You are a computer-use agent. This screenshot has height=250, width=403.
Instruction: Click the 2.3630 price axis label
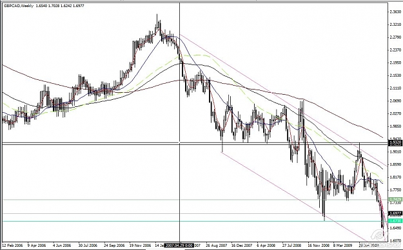pos(395,12)
